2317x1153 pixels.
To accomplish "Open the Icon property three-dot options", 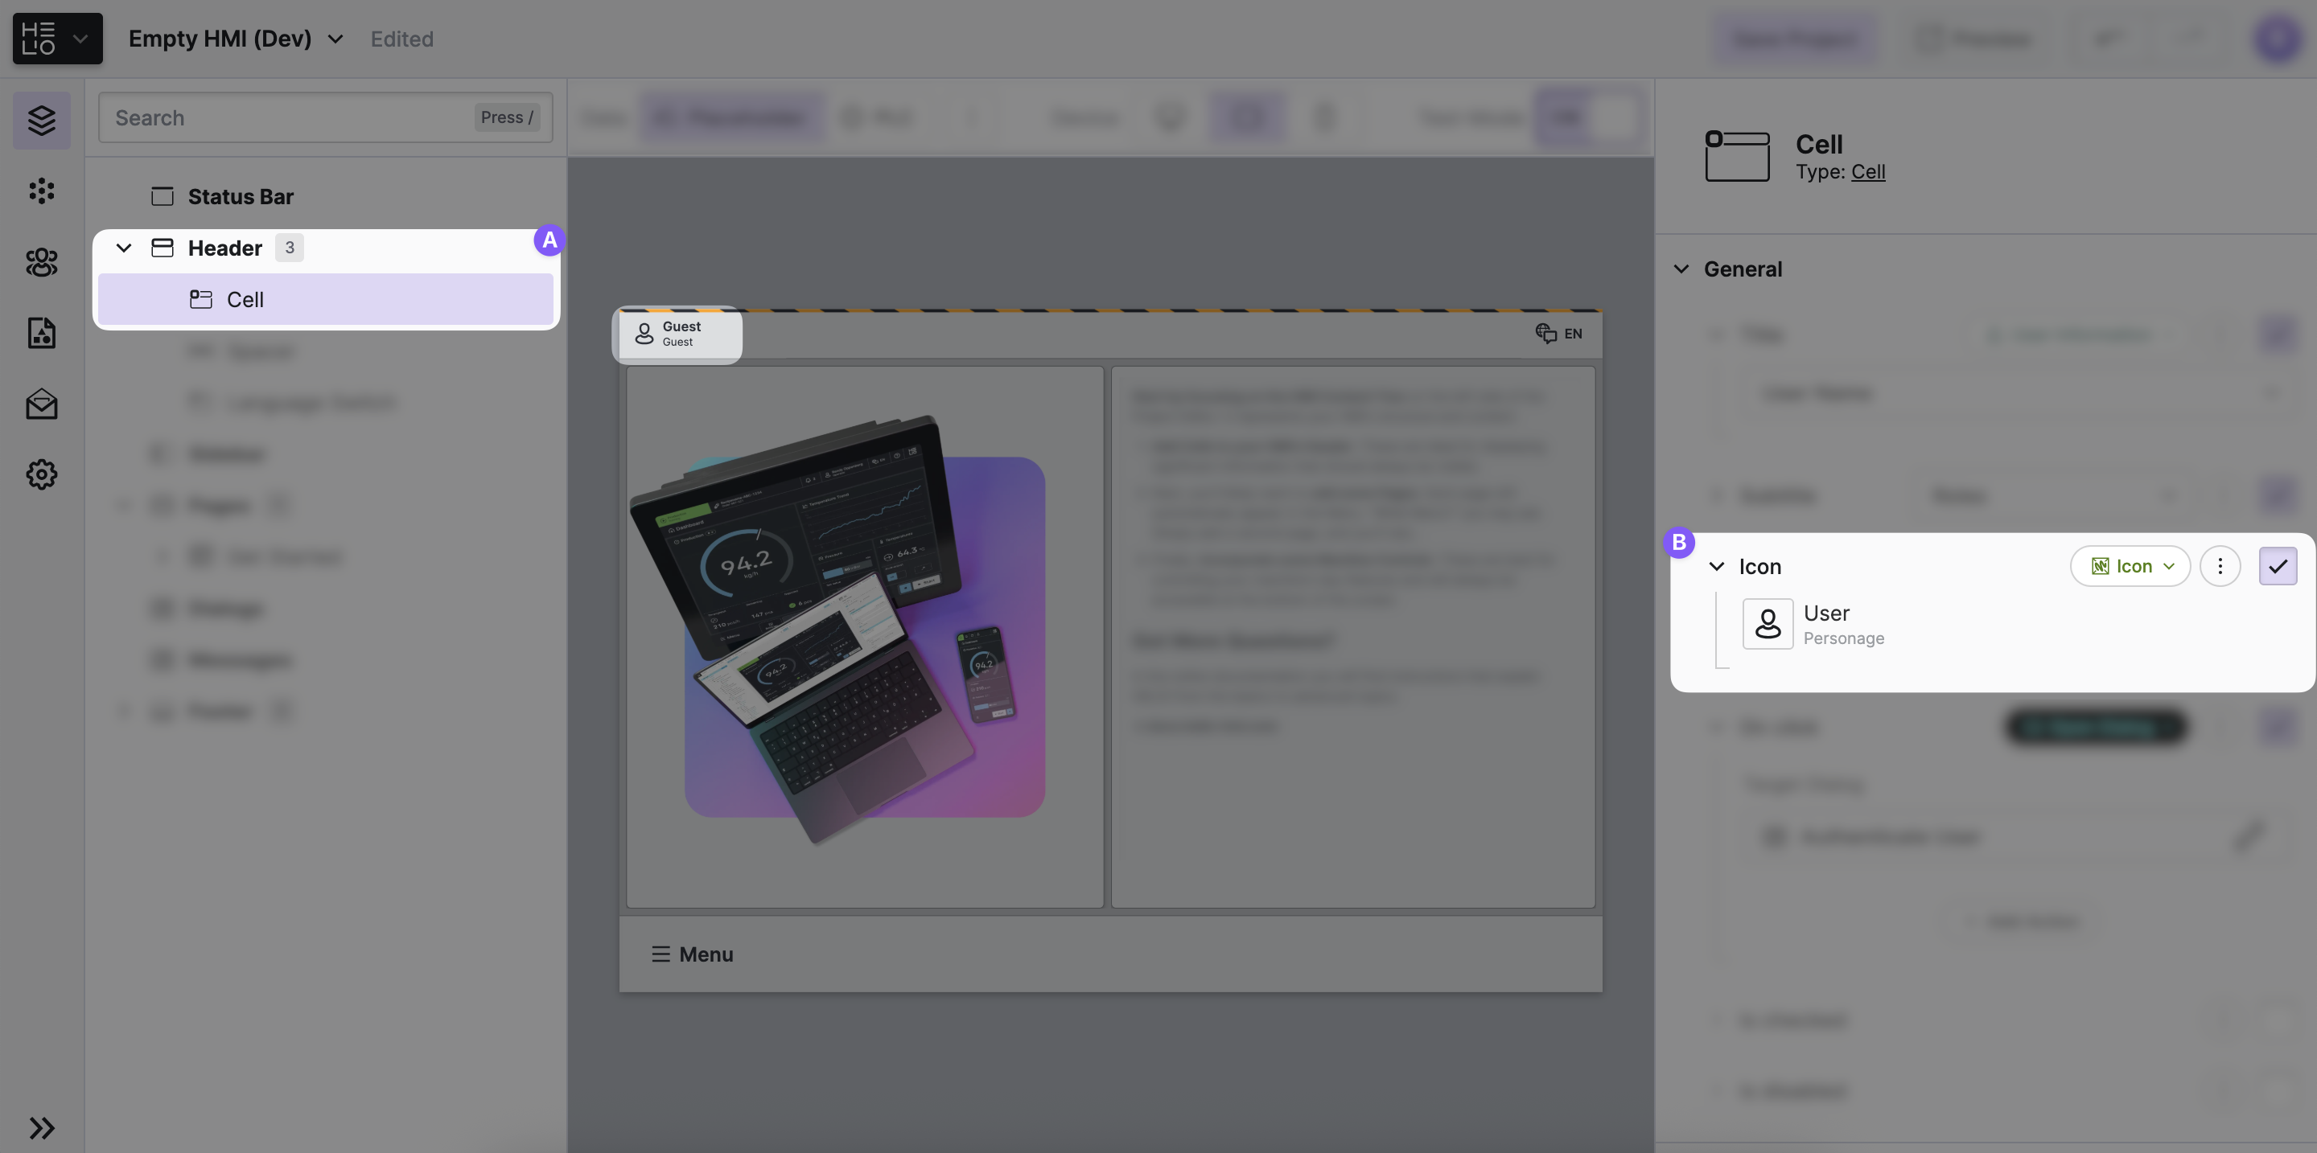I will click(x=2220, y=566).
